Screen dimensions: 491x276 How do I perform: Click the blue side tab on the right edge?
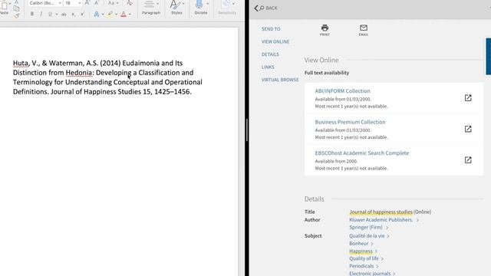[488, 56]
